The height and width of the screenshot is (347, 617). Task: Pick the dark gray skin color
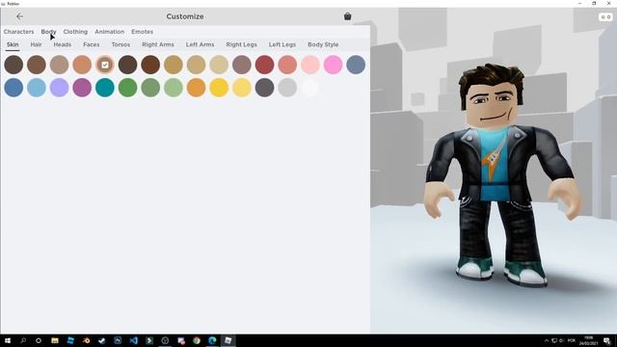tap(264, 88)
